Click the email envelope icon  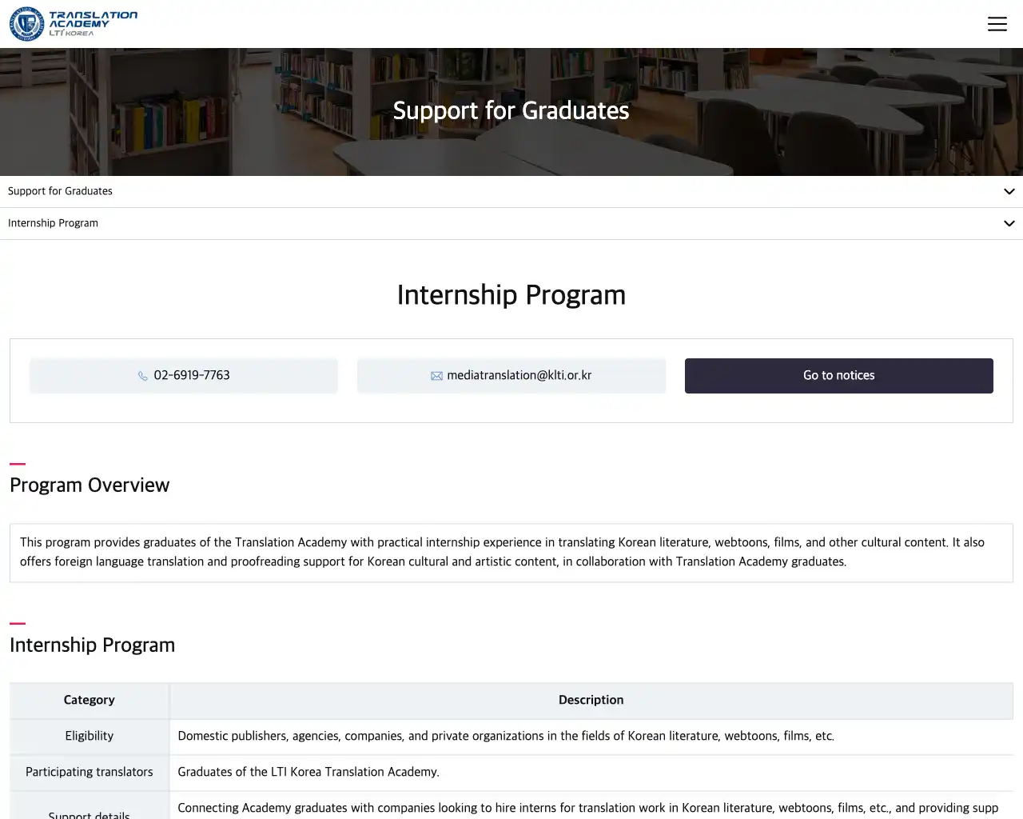[x=436, y=376]
